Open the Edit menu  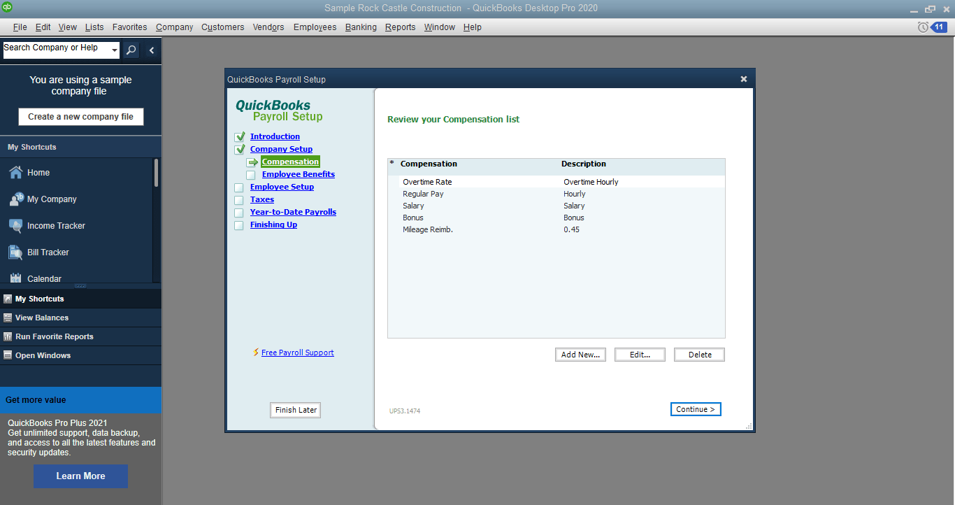43,27
